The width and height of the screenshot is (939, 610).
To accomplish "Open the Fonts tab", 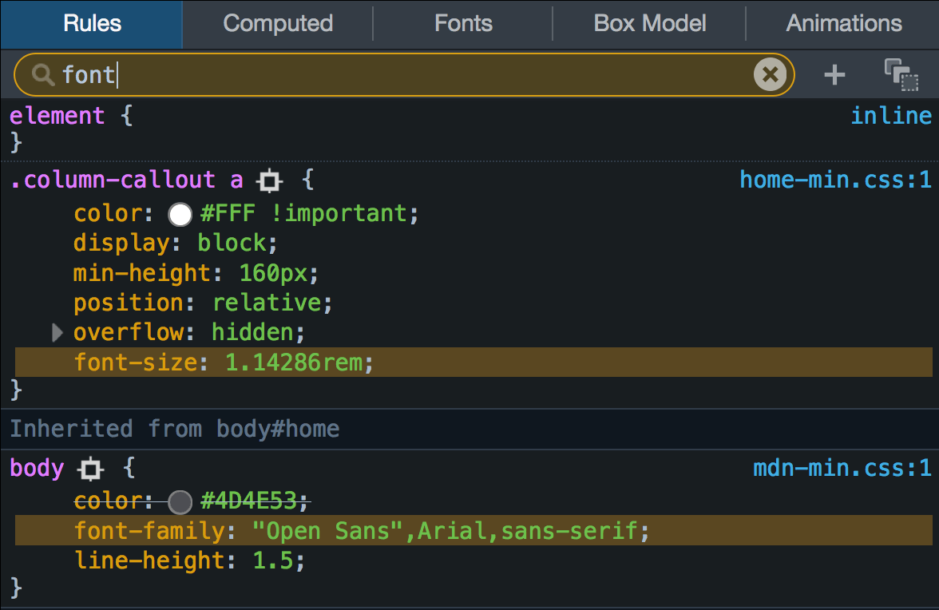I will point(463,24).
